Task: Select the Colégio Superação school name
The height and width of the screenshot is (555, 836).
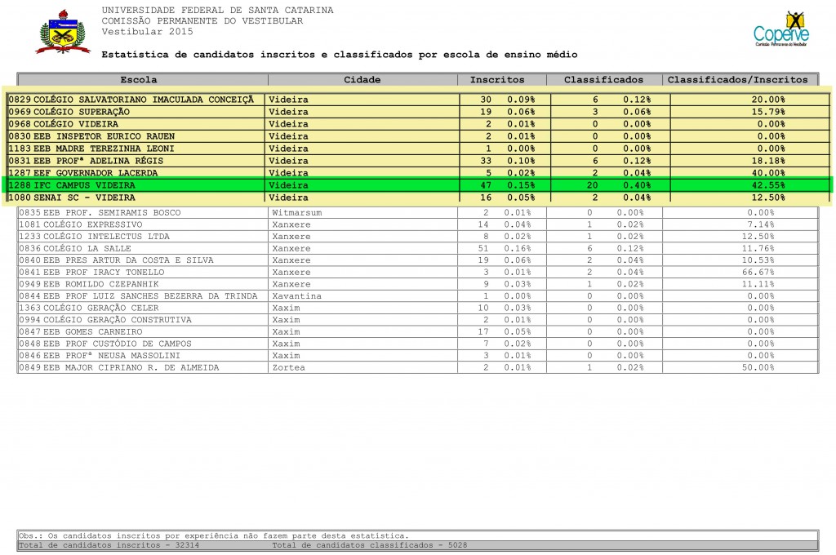Action: coord(81,112)
